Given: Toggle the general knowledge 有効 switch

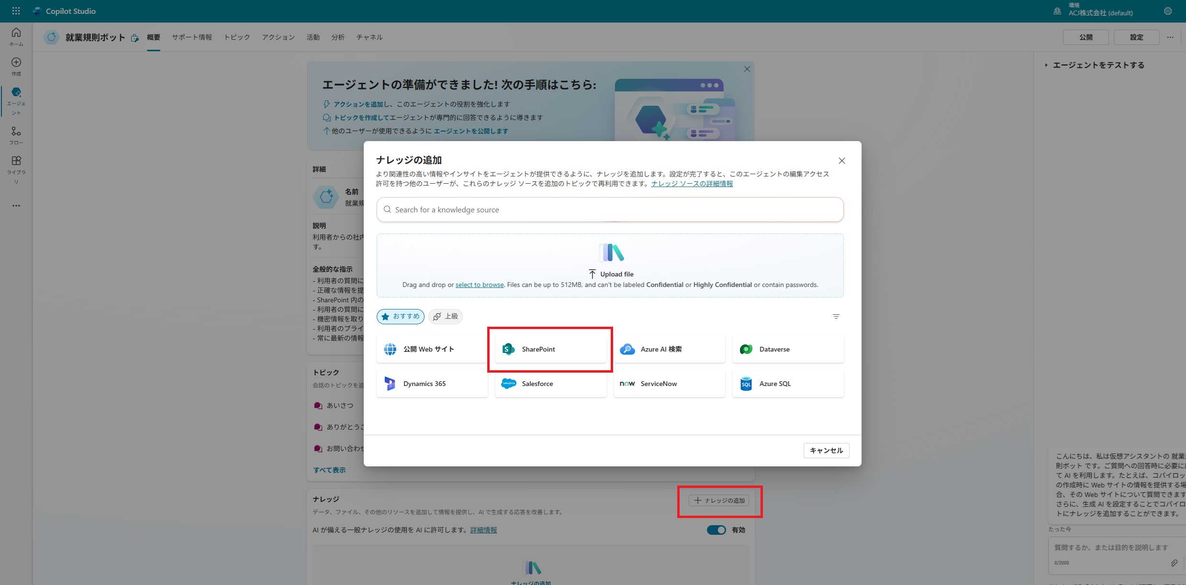Looking at the screenshot, I should [x=716, y=530].
